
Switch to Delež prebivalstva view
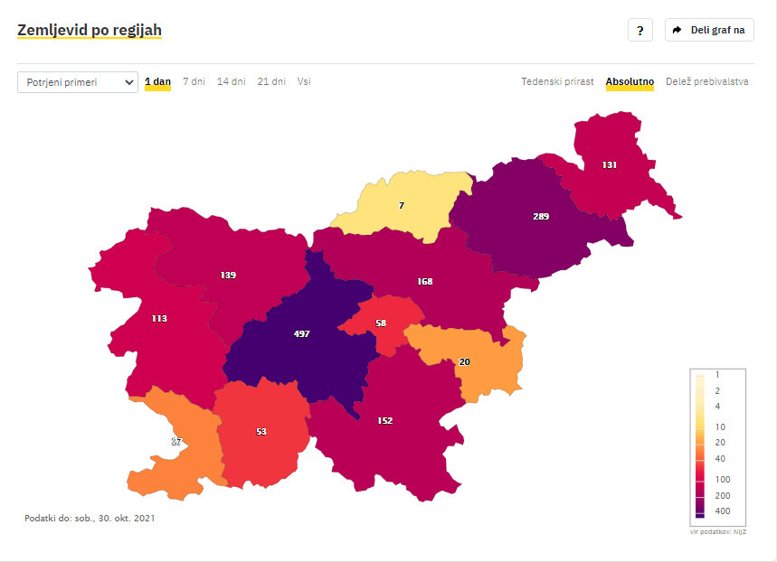tap(707, 81)
